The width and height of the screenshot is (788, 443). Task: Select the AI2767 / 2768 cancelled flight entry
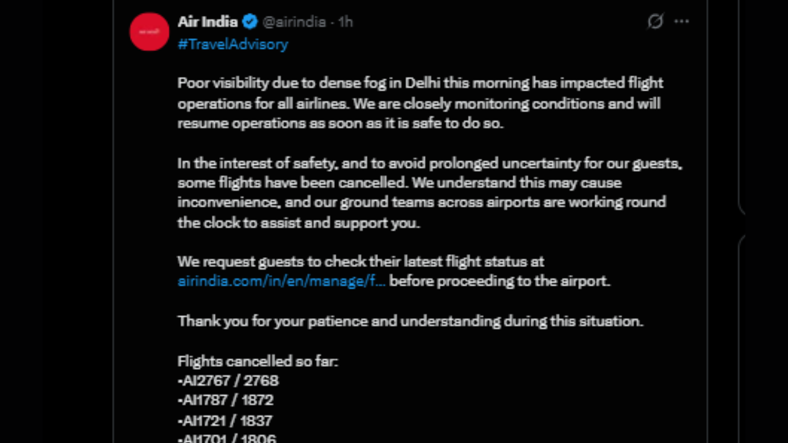(228, 380)
